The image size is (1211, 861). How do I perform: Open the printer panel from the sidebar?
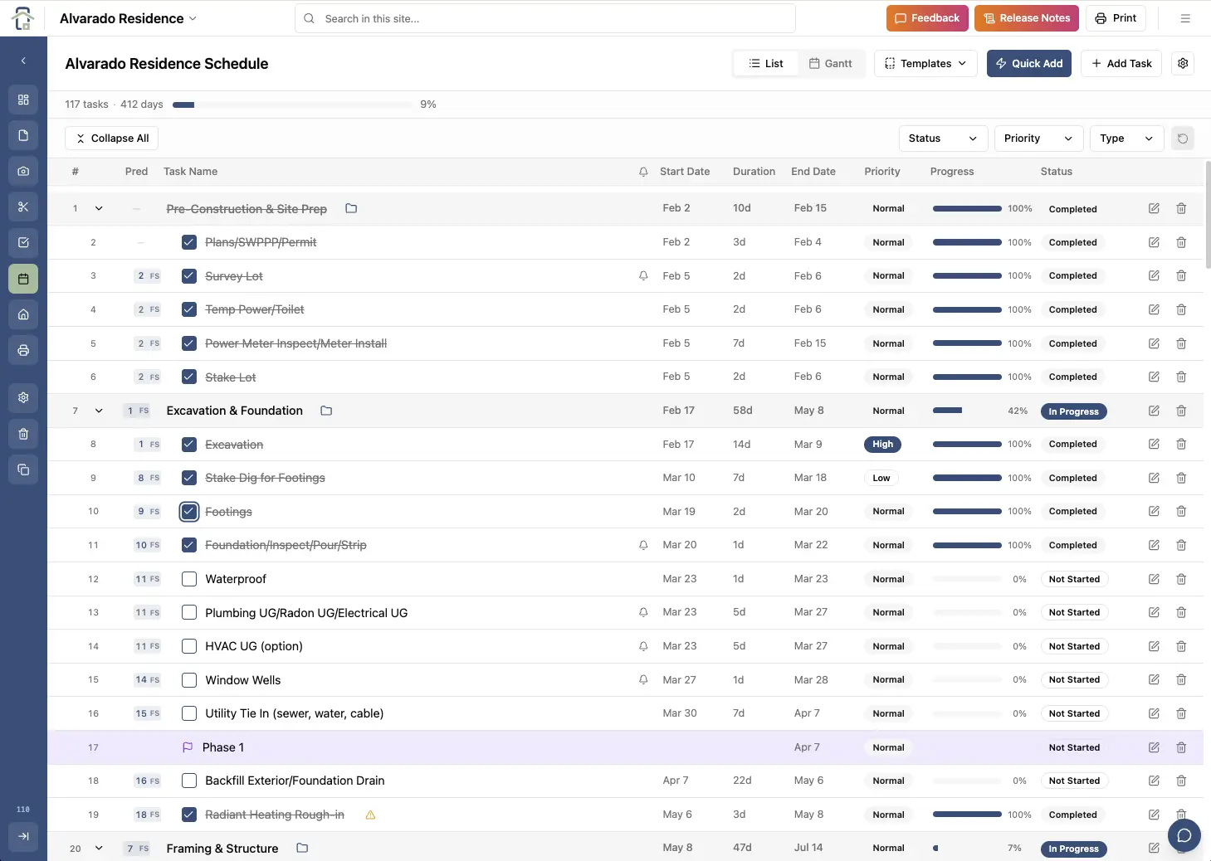pos(22,349)
